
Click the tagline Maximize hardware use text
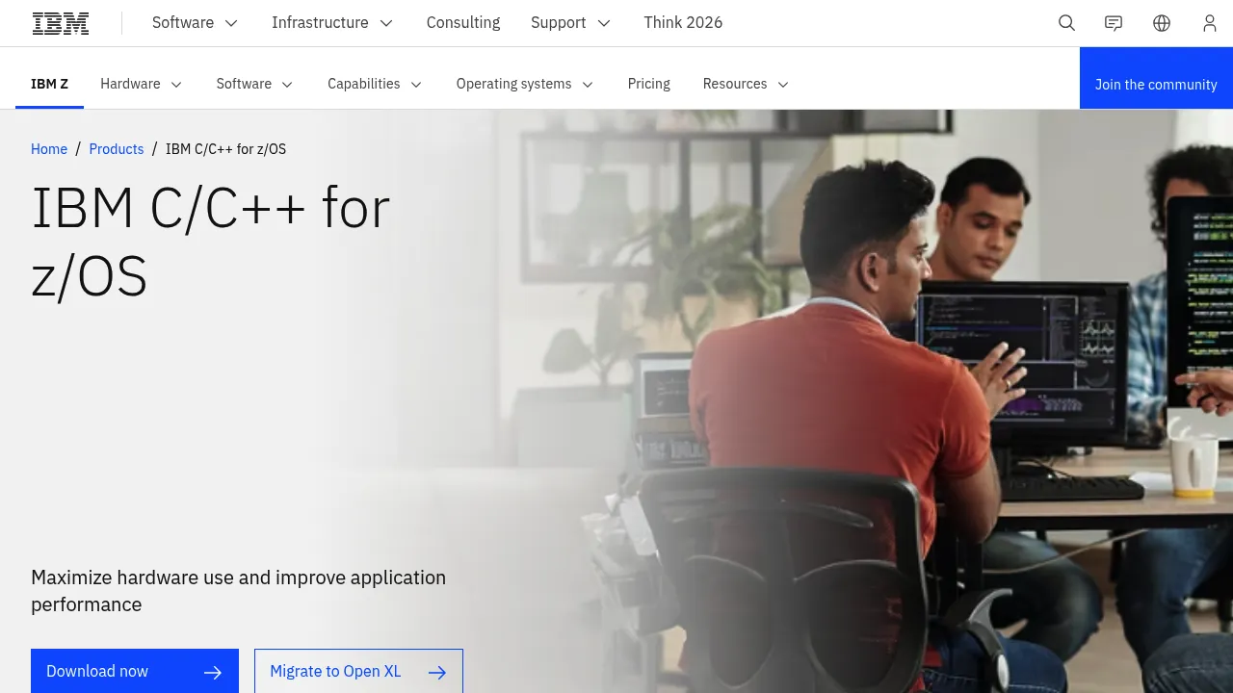[x=238, y=591]
